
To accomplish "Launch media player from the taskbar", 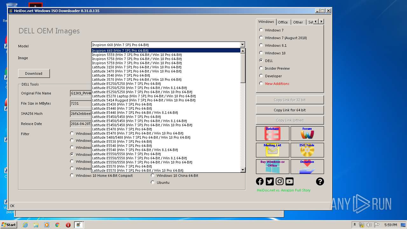I will click(47, 225).
